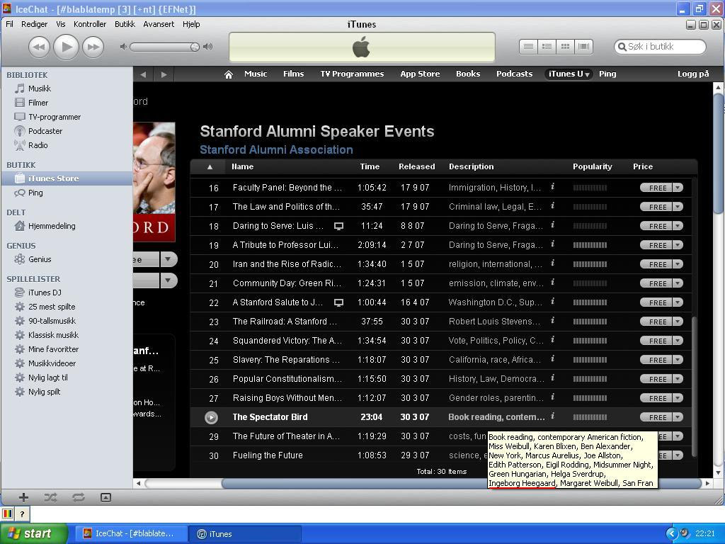This screenshot has height=544, width=725.
Task: Open the Music store tab
Action: tap(256, 74)
